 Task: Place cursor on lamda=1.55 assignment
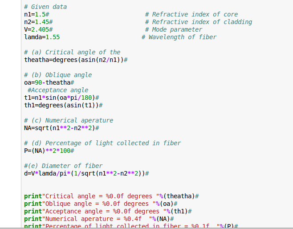(42, 37)
